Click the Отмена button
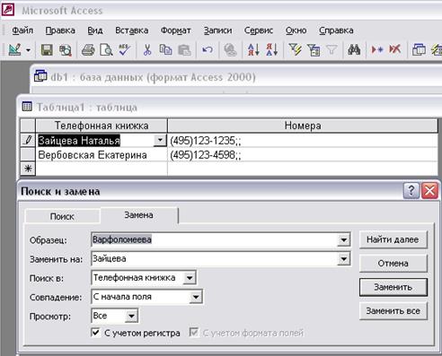442x356 pixels. (393, 264)
